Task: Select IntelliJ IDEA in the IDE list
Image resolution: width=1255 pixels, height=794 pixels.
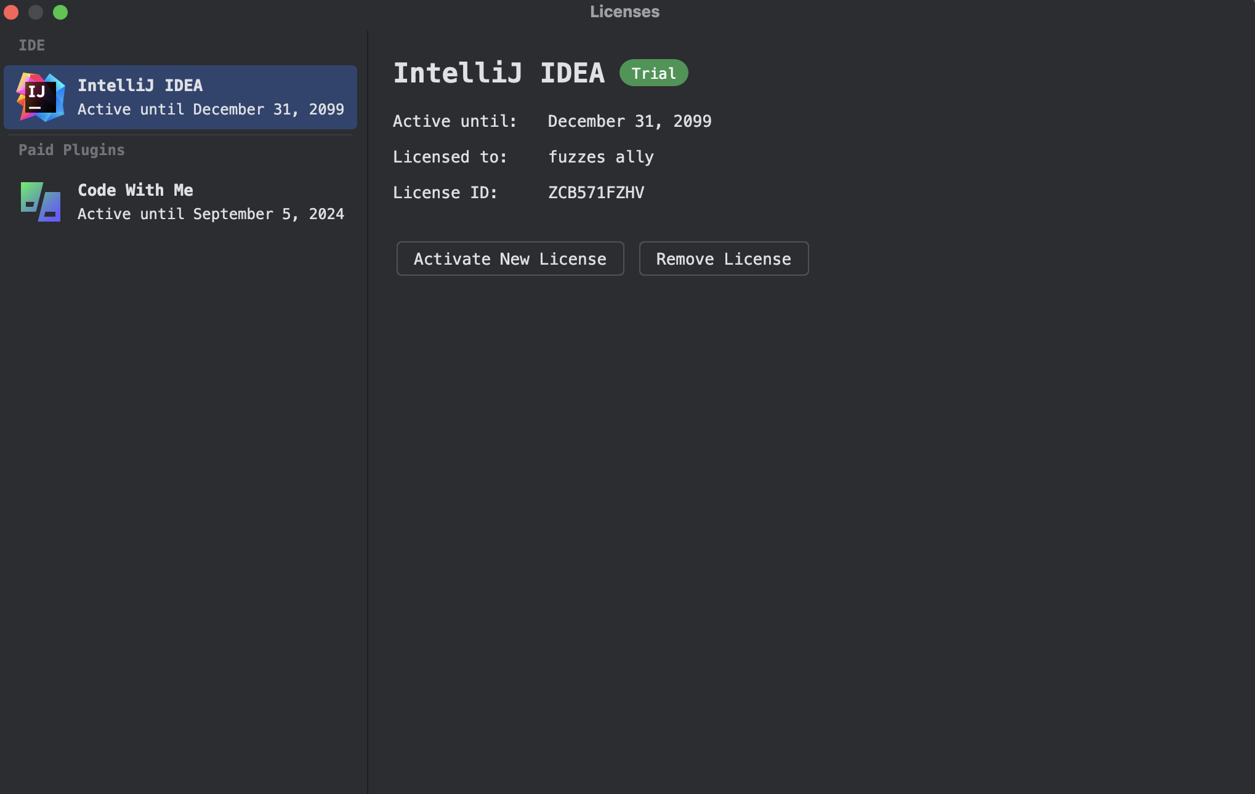Action: tap(180, 97)
